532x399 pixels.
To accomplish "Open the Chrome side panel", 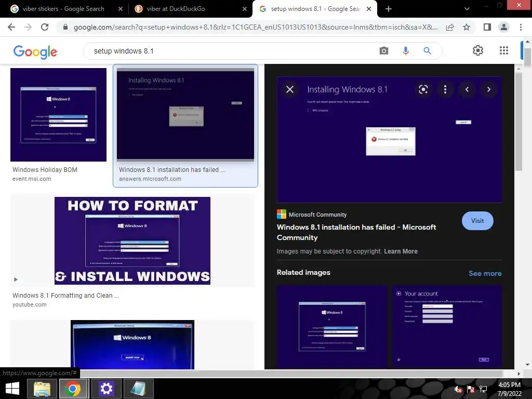I will [487, 27].
